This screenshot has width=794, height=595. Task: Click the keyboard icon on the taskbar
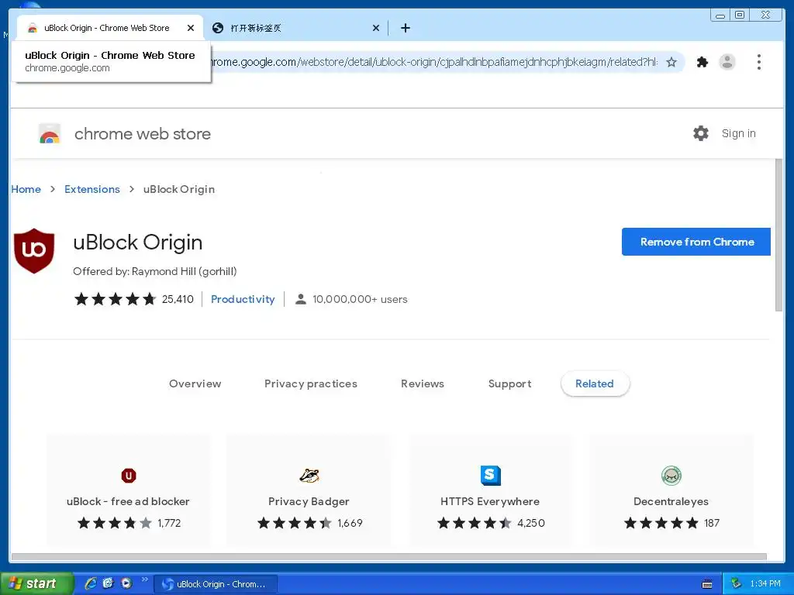707,584
